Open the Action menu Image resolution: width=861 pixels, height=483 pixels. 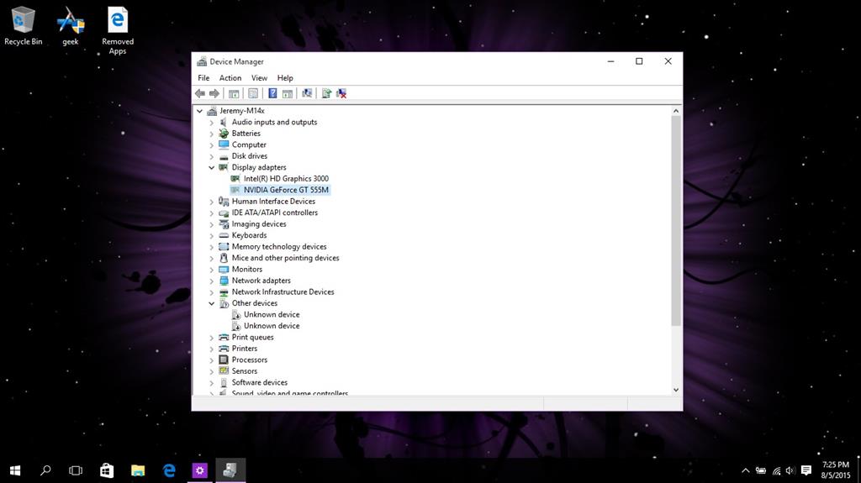pos(230,78)
